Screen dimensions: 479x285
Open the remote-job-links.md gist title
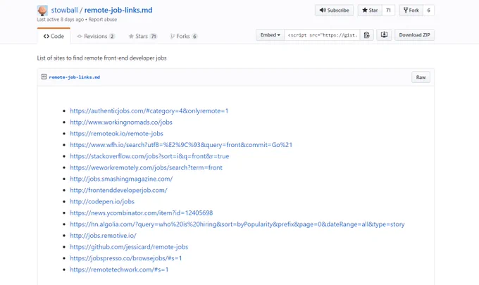(x=118, y=10)
